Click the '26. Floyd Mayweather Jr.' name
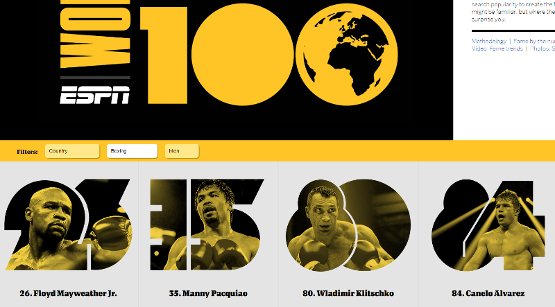 pyautogui.click(x=68, y=294)
